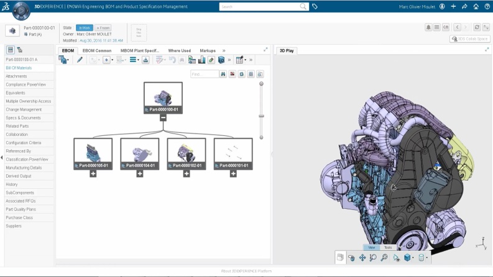
Task: Open Bill Of Materials link
Action: 19,68
